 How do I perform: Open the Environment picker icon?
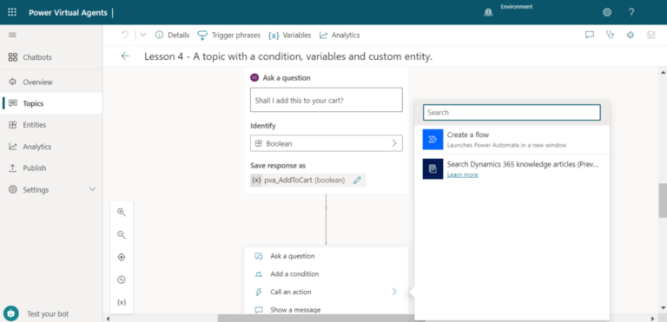(x=488, y=13)
